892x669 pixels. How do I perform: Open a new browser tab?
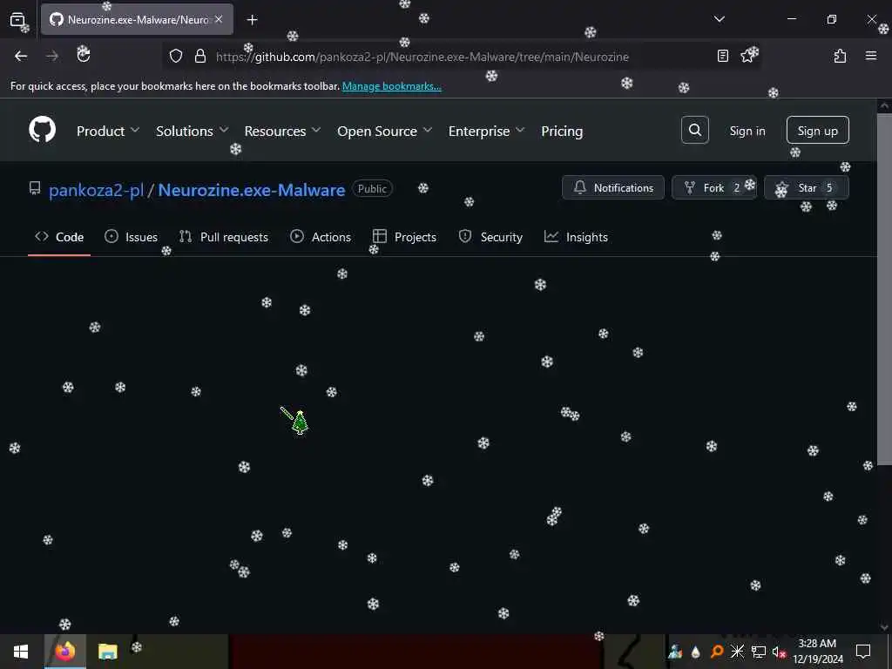[x=252, y=20]
